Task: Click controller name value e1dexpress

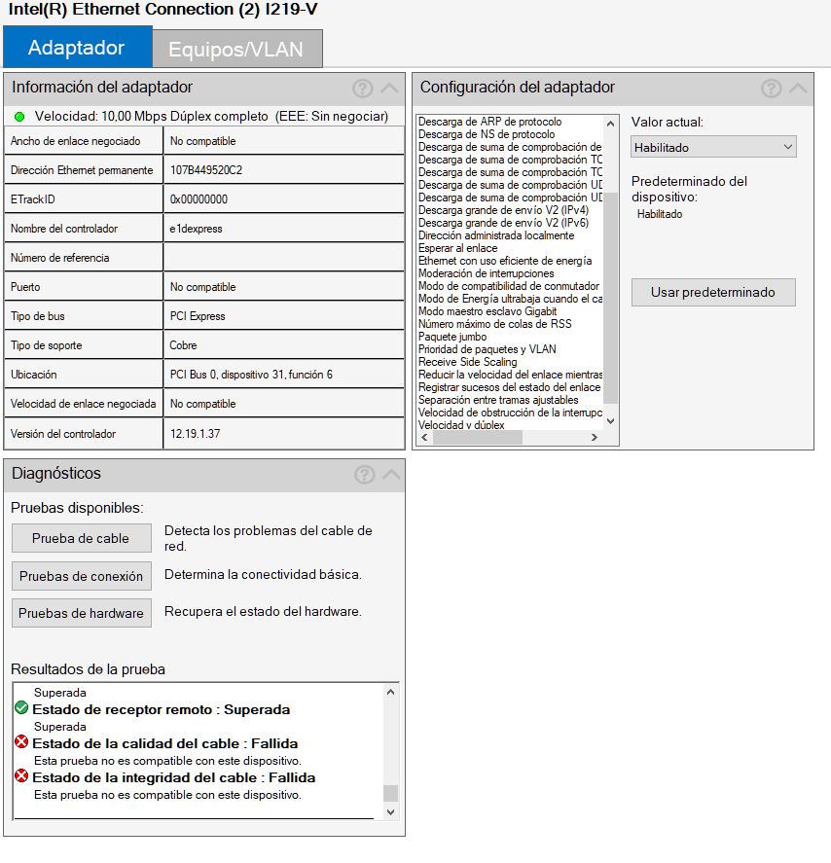Action: (x=196, y=229)
